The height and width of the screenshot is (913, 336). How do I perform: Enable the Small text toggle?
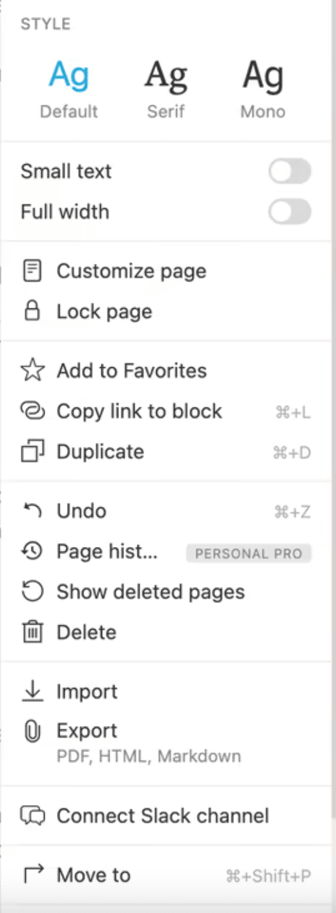(290, 172)
